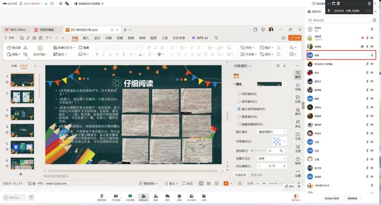Switch to the 插入 ribbon tab
Screen dimensions: 381x205
coord(86,38)
